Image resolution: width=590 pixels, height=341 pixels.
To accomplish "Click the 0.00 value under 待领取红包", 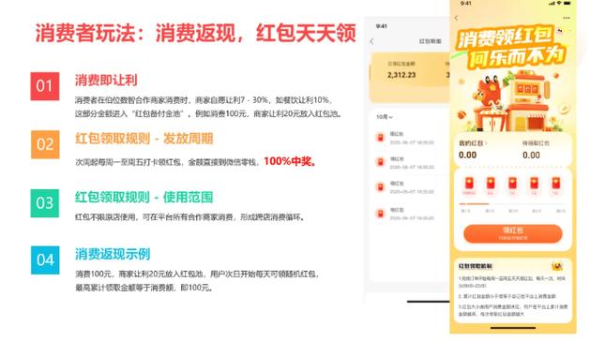I will [x=531, y=155].
